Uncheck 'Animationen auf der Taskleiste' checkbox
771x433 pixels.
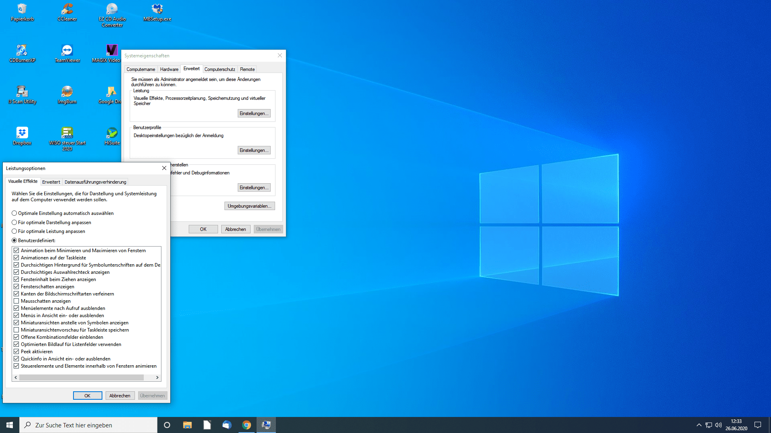coord(16,258)
